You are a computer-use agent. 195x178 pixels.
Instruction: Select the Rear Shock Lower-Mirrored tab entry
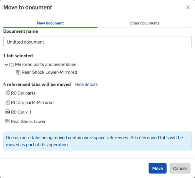click(x=49, y=72)
